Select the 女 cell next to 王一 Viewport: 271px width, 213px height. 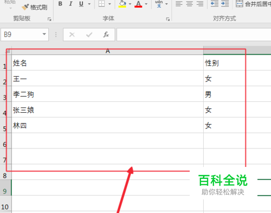pyautogui.click(x=237, y=78)
